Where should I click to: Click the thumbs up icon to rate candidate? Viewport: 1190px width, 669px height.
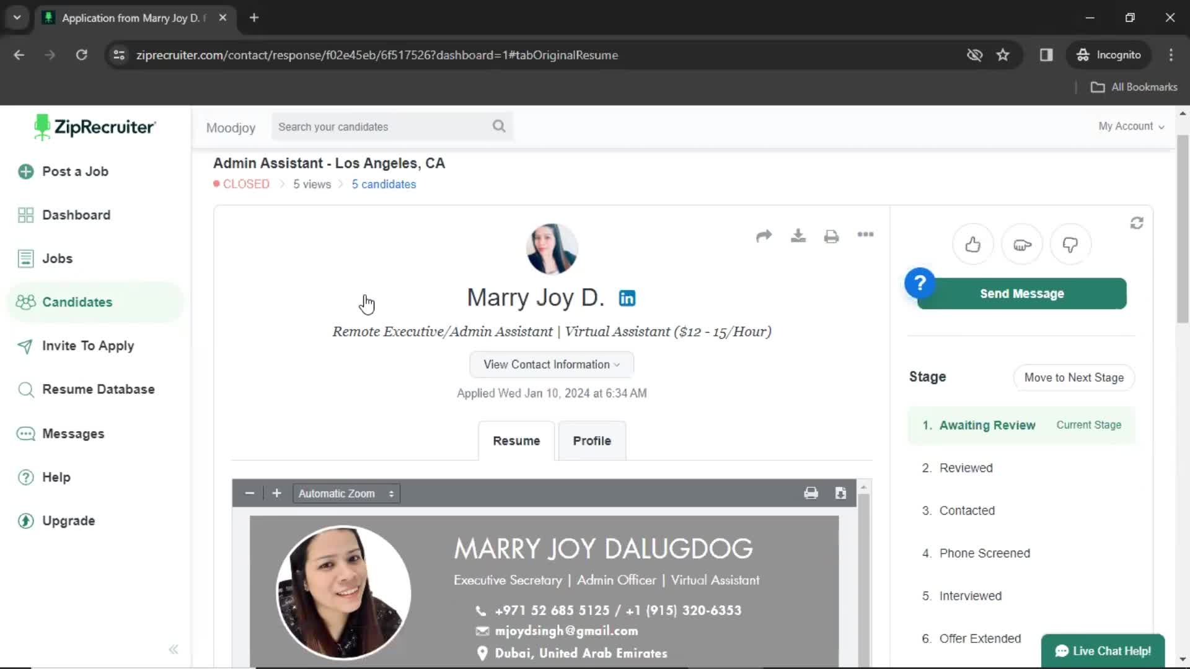pyautogui.click(x=974, y=244)
